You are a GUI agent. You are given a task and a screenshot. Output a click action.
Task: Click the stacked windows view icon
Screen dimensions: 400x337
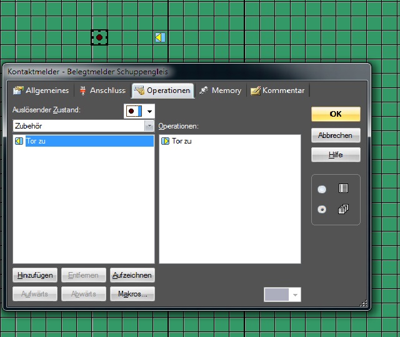pyautogui.click(x=343, y=210)
